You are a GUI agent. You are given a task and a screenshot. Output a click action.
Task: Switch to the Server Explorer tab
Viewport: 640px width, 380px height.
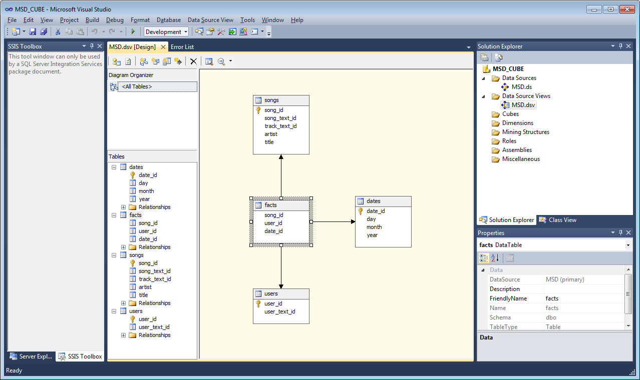[x=31, y=356]
